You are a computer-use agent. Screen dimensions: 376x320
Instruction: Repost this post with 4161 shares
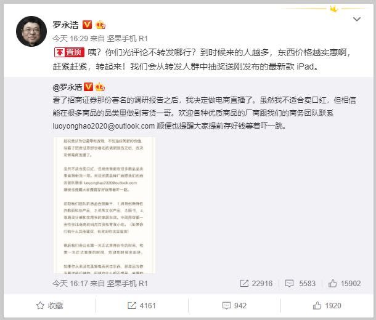pos(142,306)
